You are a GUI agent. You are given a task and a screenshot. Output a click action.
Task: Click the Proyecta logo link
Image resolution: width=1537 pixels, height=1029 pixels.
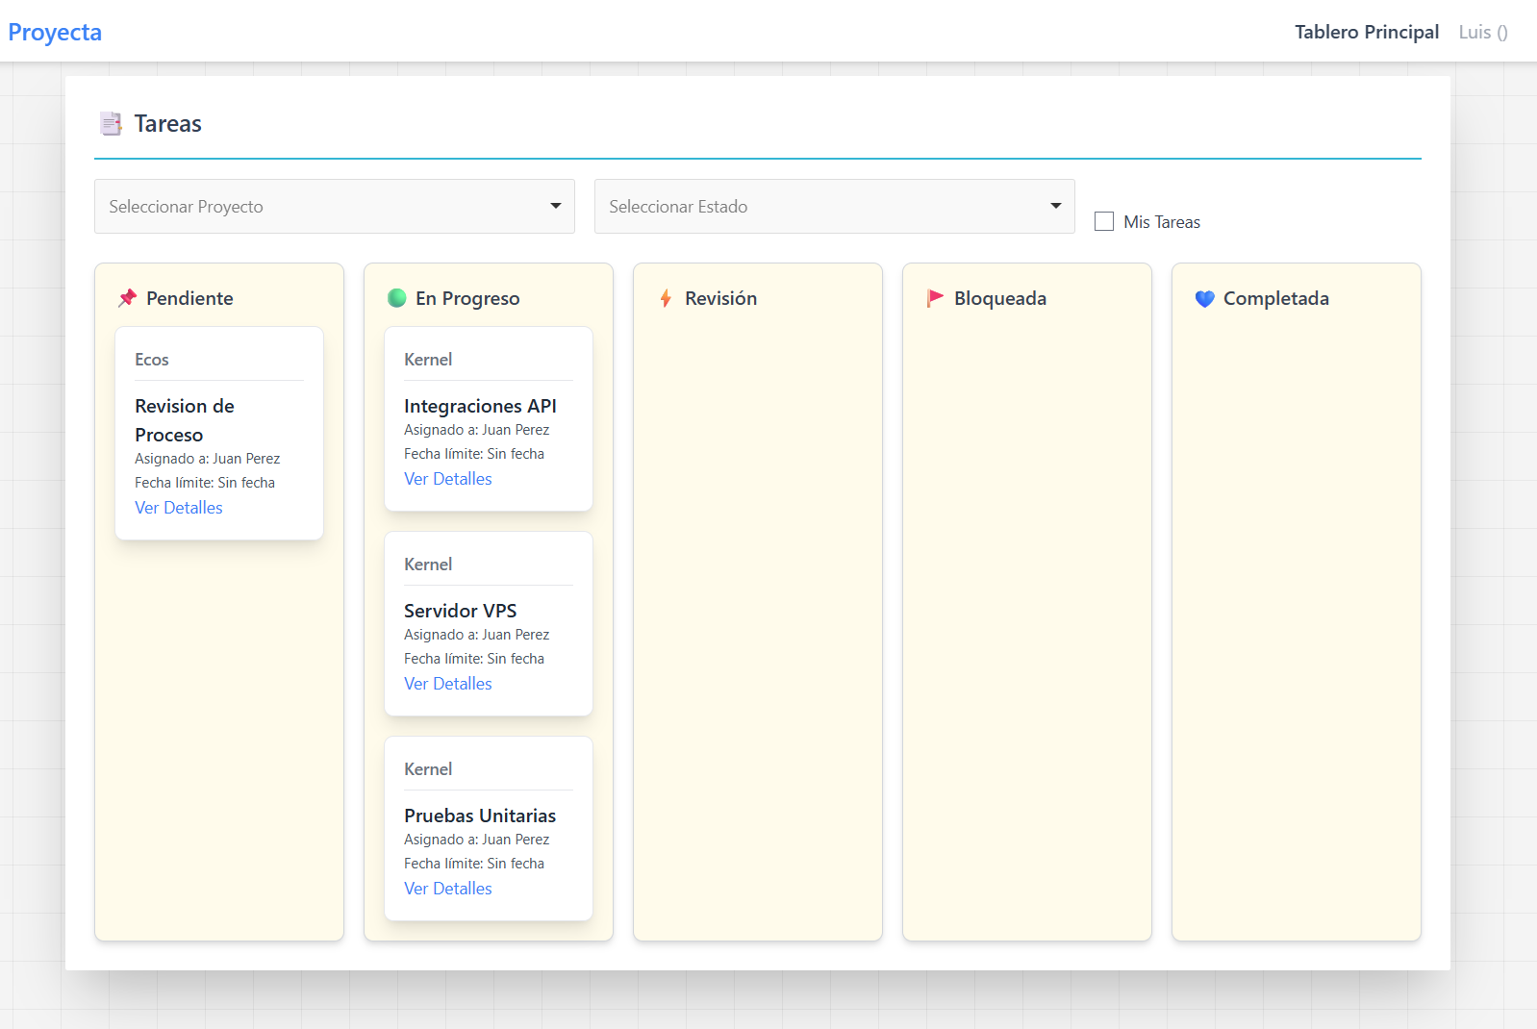pyautogui.click(x=55, y=32)
